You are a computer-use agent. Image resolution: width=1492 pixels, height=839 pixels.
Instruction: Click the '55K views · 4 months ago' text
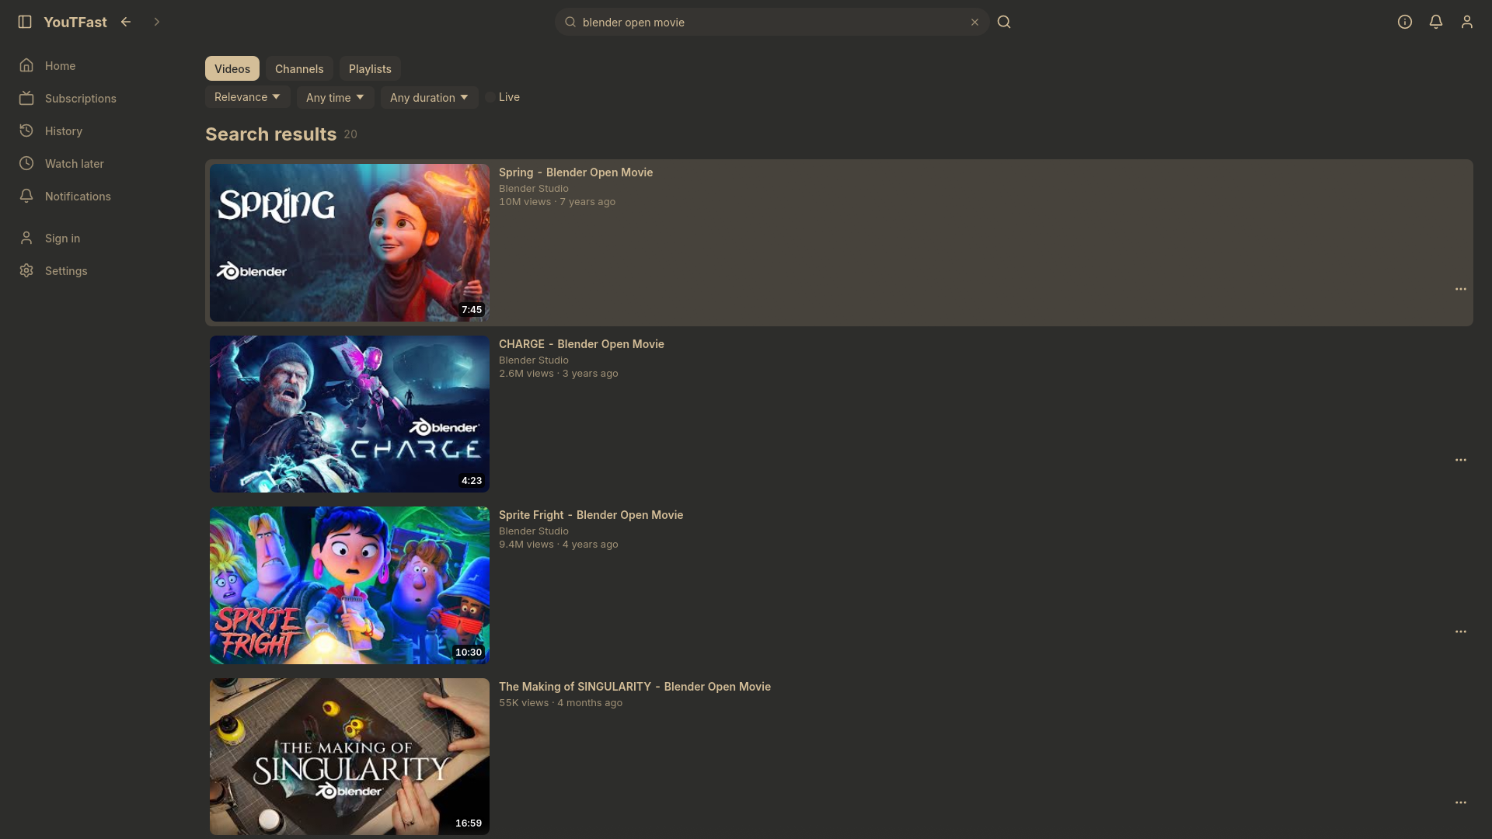click(560, 703)
